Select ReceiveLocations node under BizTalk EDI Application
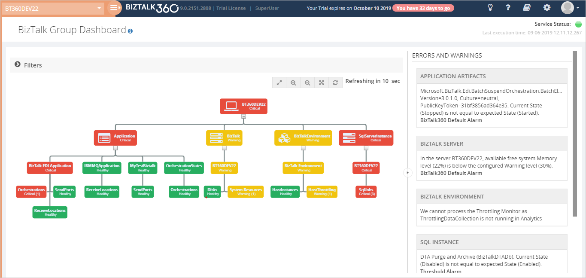586x278 pixels. [50, 212]
